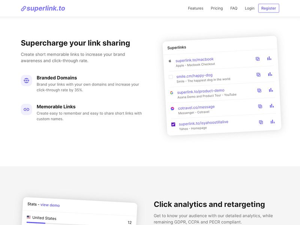Open the smile.cm/happy-dog link
300x225 pixels.
click(x=194, y=76)
